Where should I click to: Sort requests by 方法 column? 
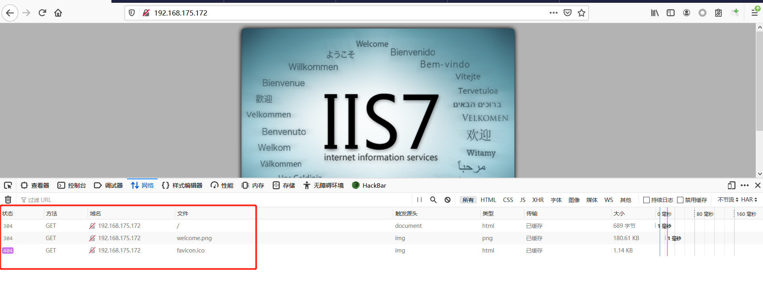pos(66,214)
